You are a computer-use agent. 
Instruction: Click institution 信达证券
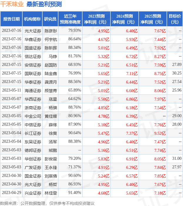(33, 57)
